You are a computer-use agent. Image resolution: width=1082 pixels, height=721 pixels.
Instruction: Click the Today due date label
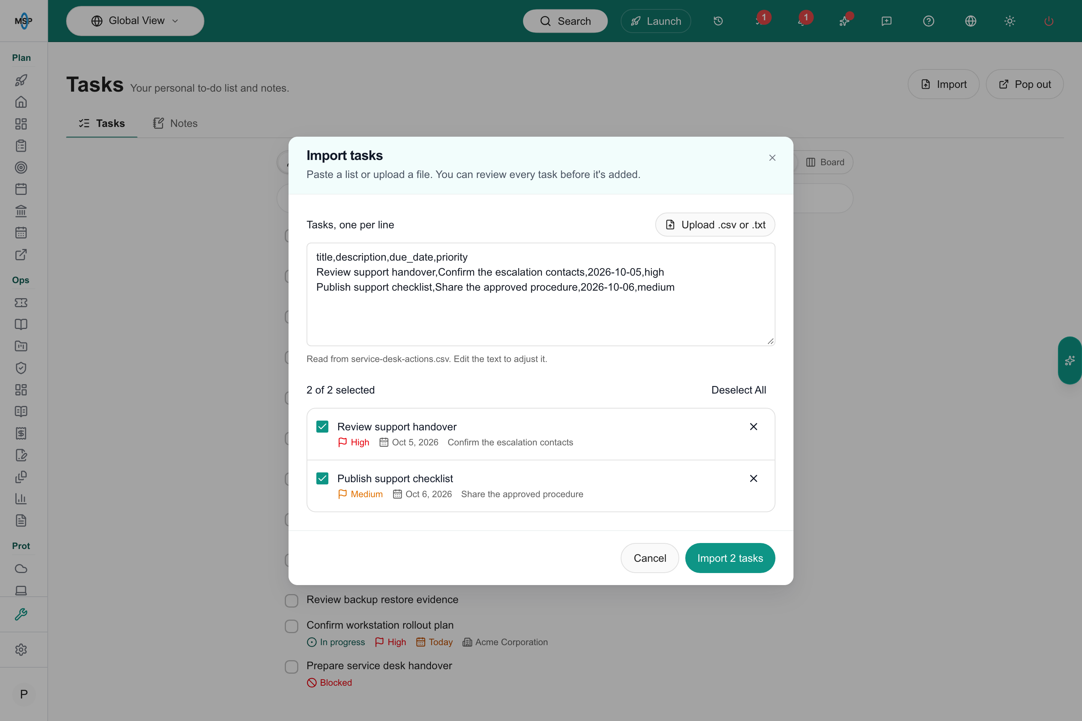coord(434,642)
